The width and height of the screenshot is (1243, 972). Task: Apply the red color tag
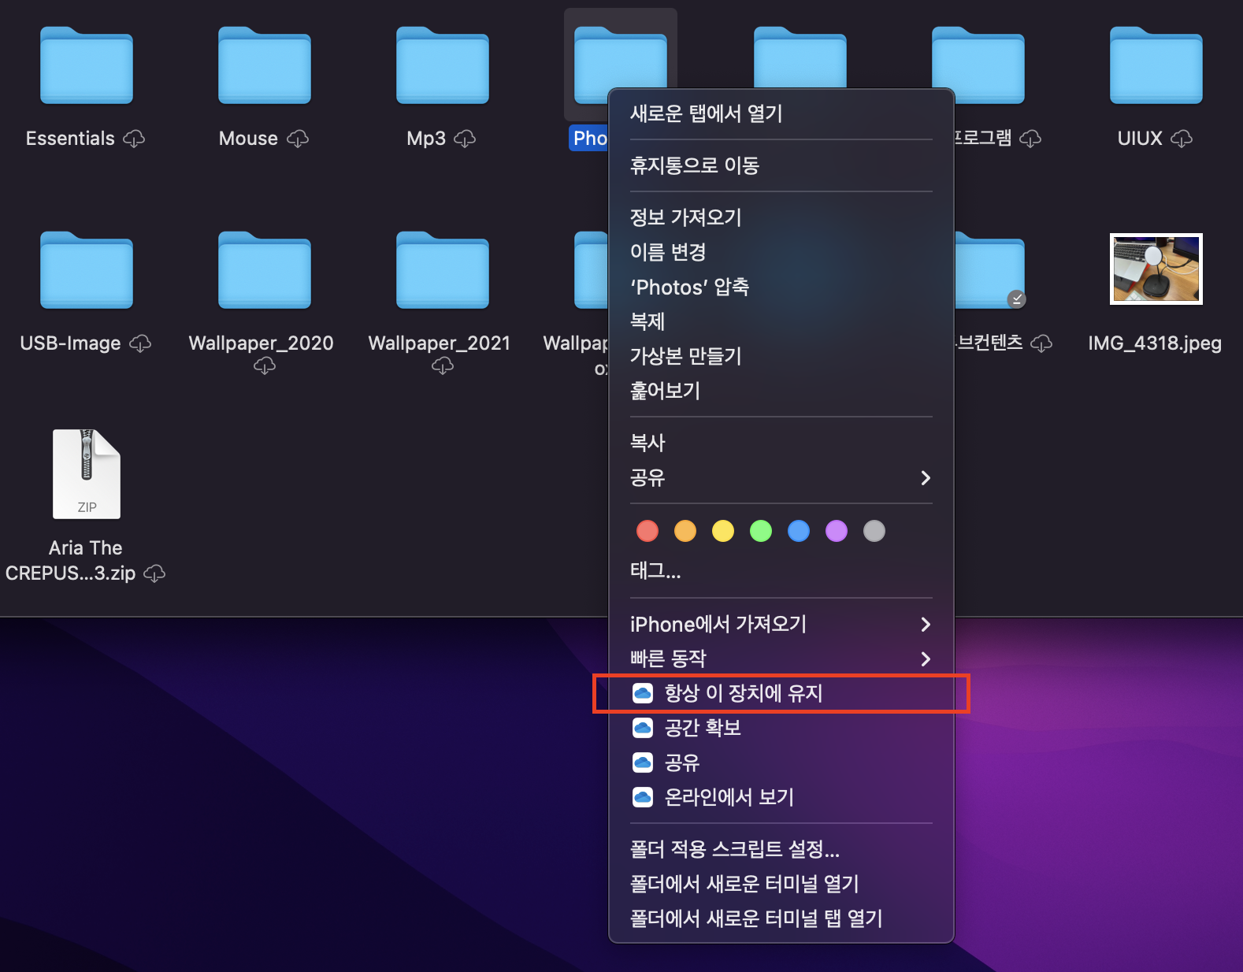[x=647, y=531]
